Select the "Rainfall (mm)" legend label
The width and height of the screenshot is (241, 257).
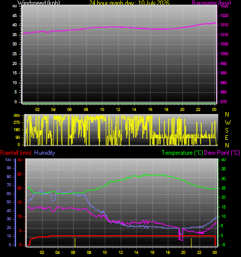[16, 153]
